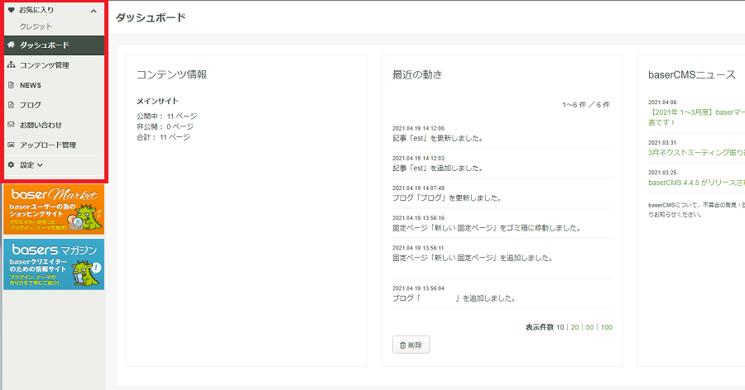Click the basers マガジン banner

point(54,264)
